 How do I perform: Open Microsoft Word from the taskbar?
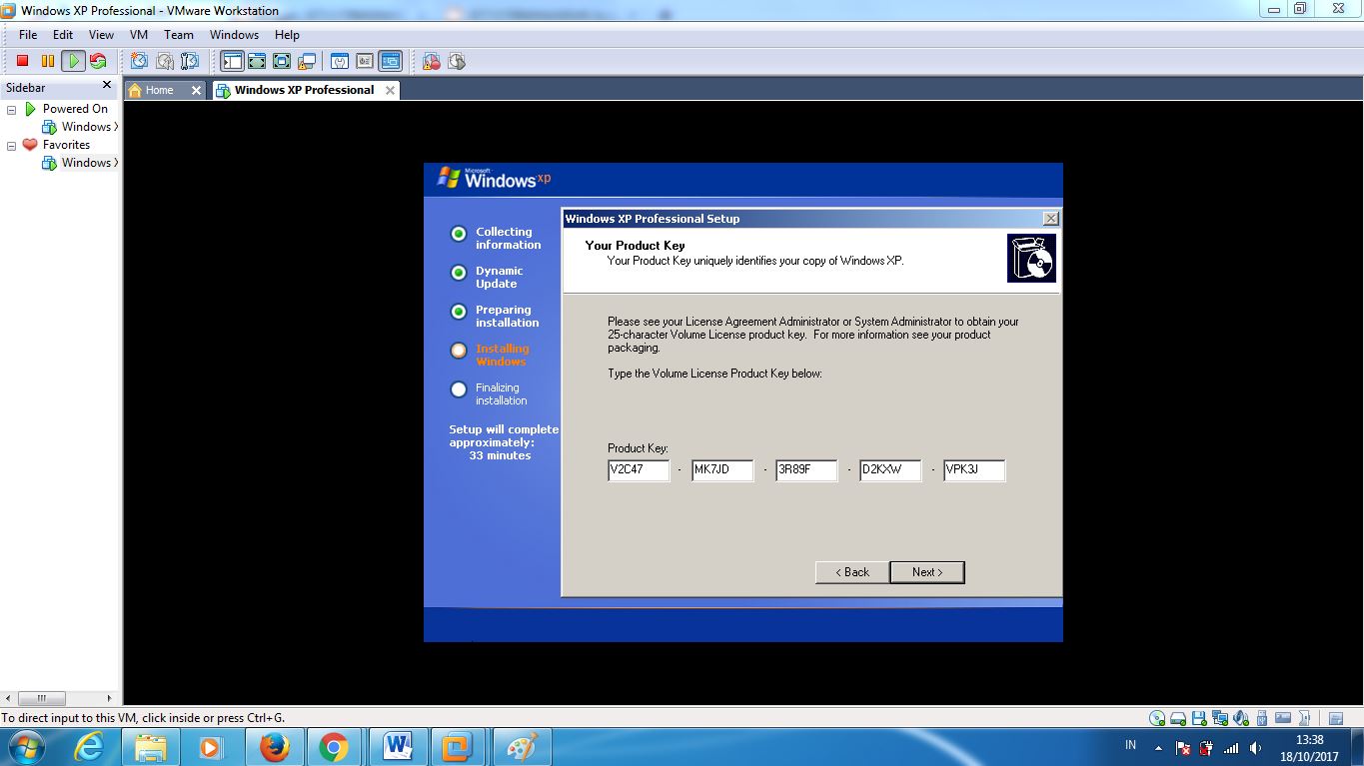pos(397,747)
